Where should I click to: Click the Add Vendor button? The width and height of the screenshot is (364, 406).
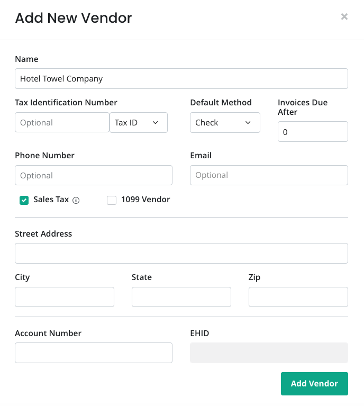point(314,383)
